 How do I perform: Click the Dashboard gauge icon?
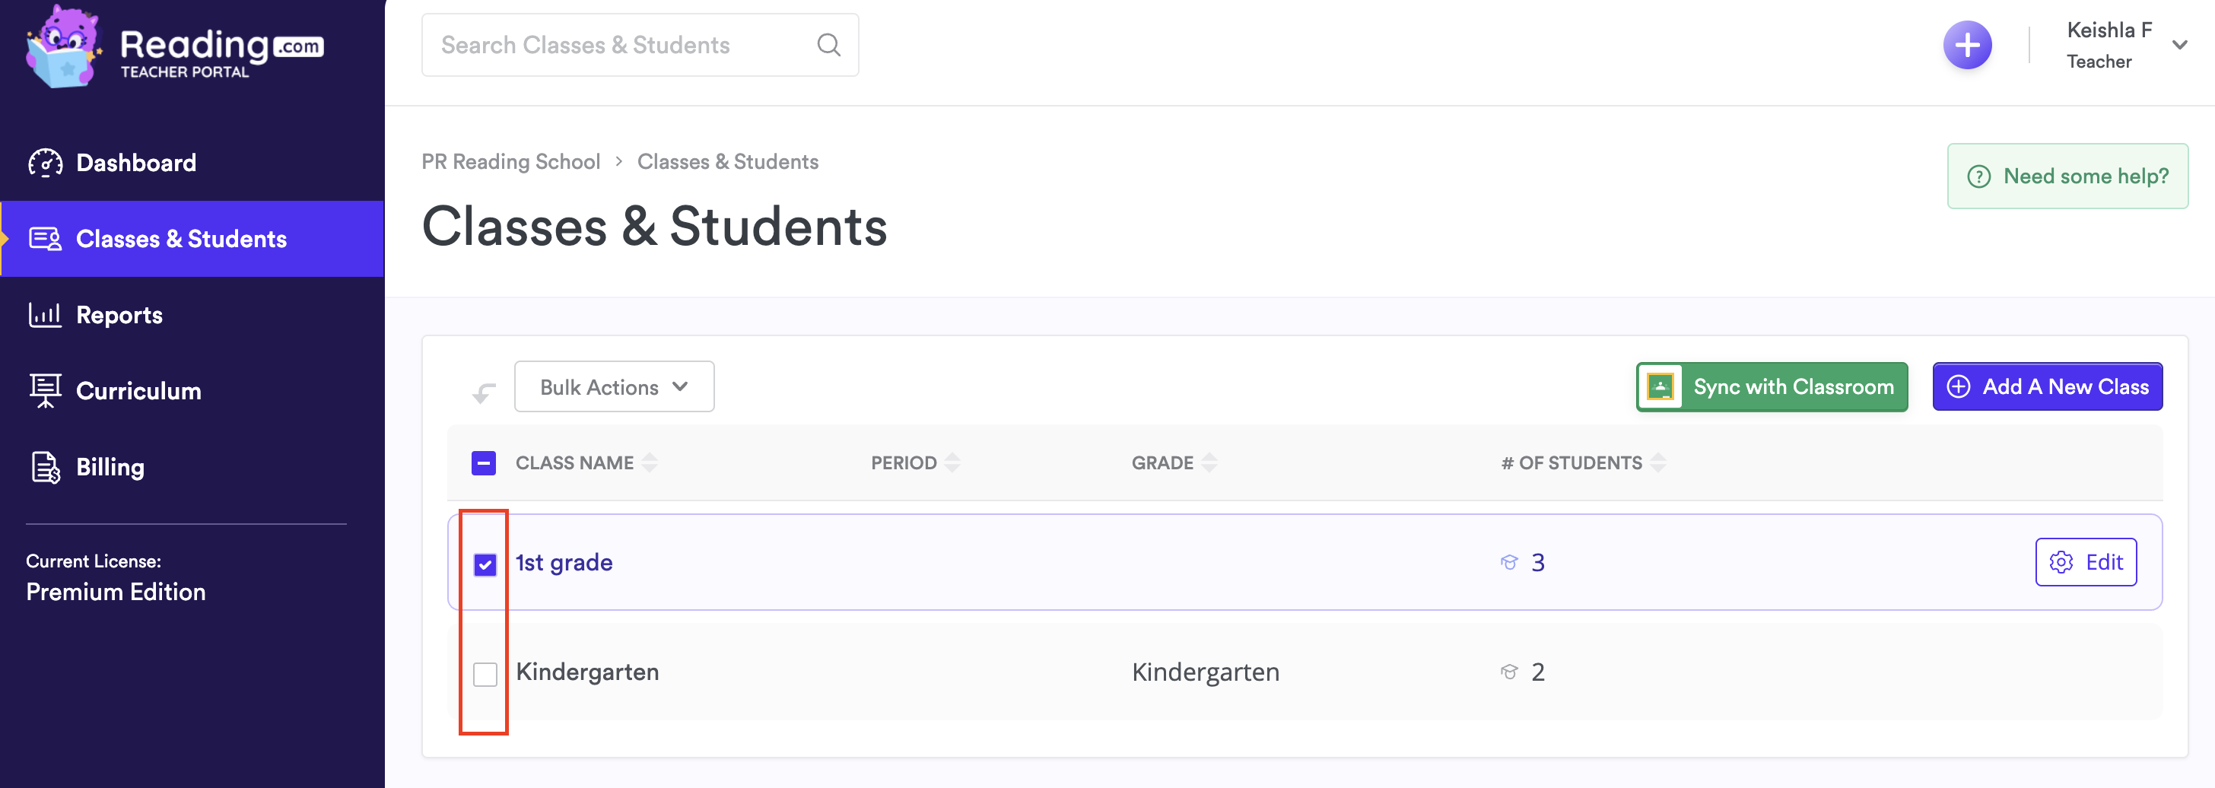coord(45,163)
